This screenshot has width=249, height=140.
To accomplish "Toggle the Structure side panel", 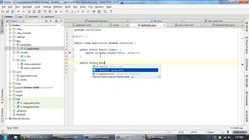I will (x=2, y=115).
